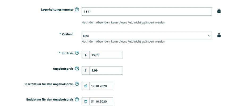This screenshot has height=112, width=236.
Task: Show help for Enddatum für den Angebotspreis
Action: (x=77, y=100)
